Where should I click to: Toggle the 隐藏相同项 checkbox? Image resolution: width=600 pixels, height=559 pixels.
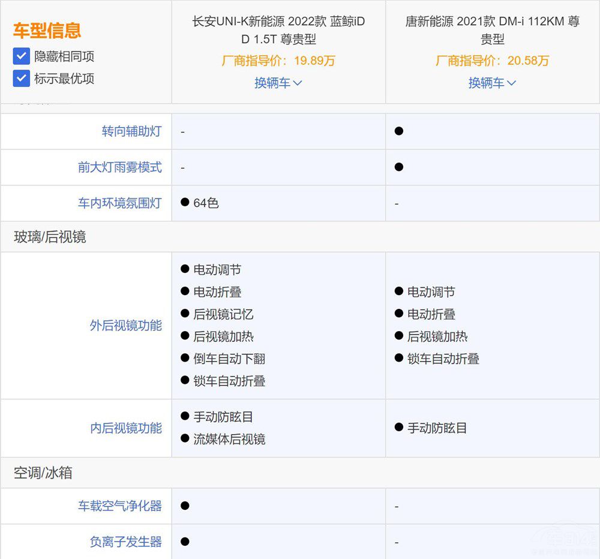(x=22, y=56)
